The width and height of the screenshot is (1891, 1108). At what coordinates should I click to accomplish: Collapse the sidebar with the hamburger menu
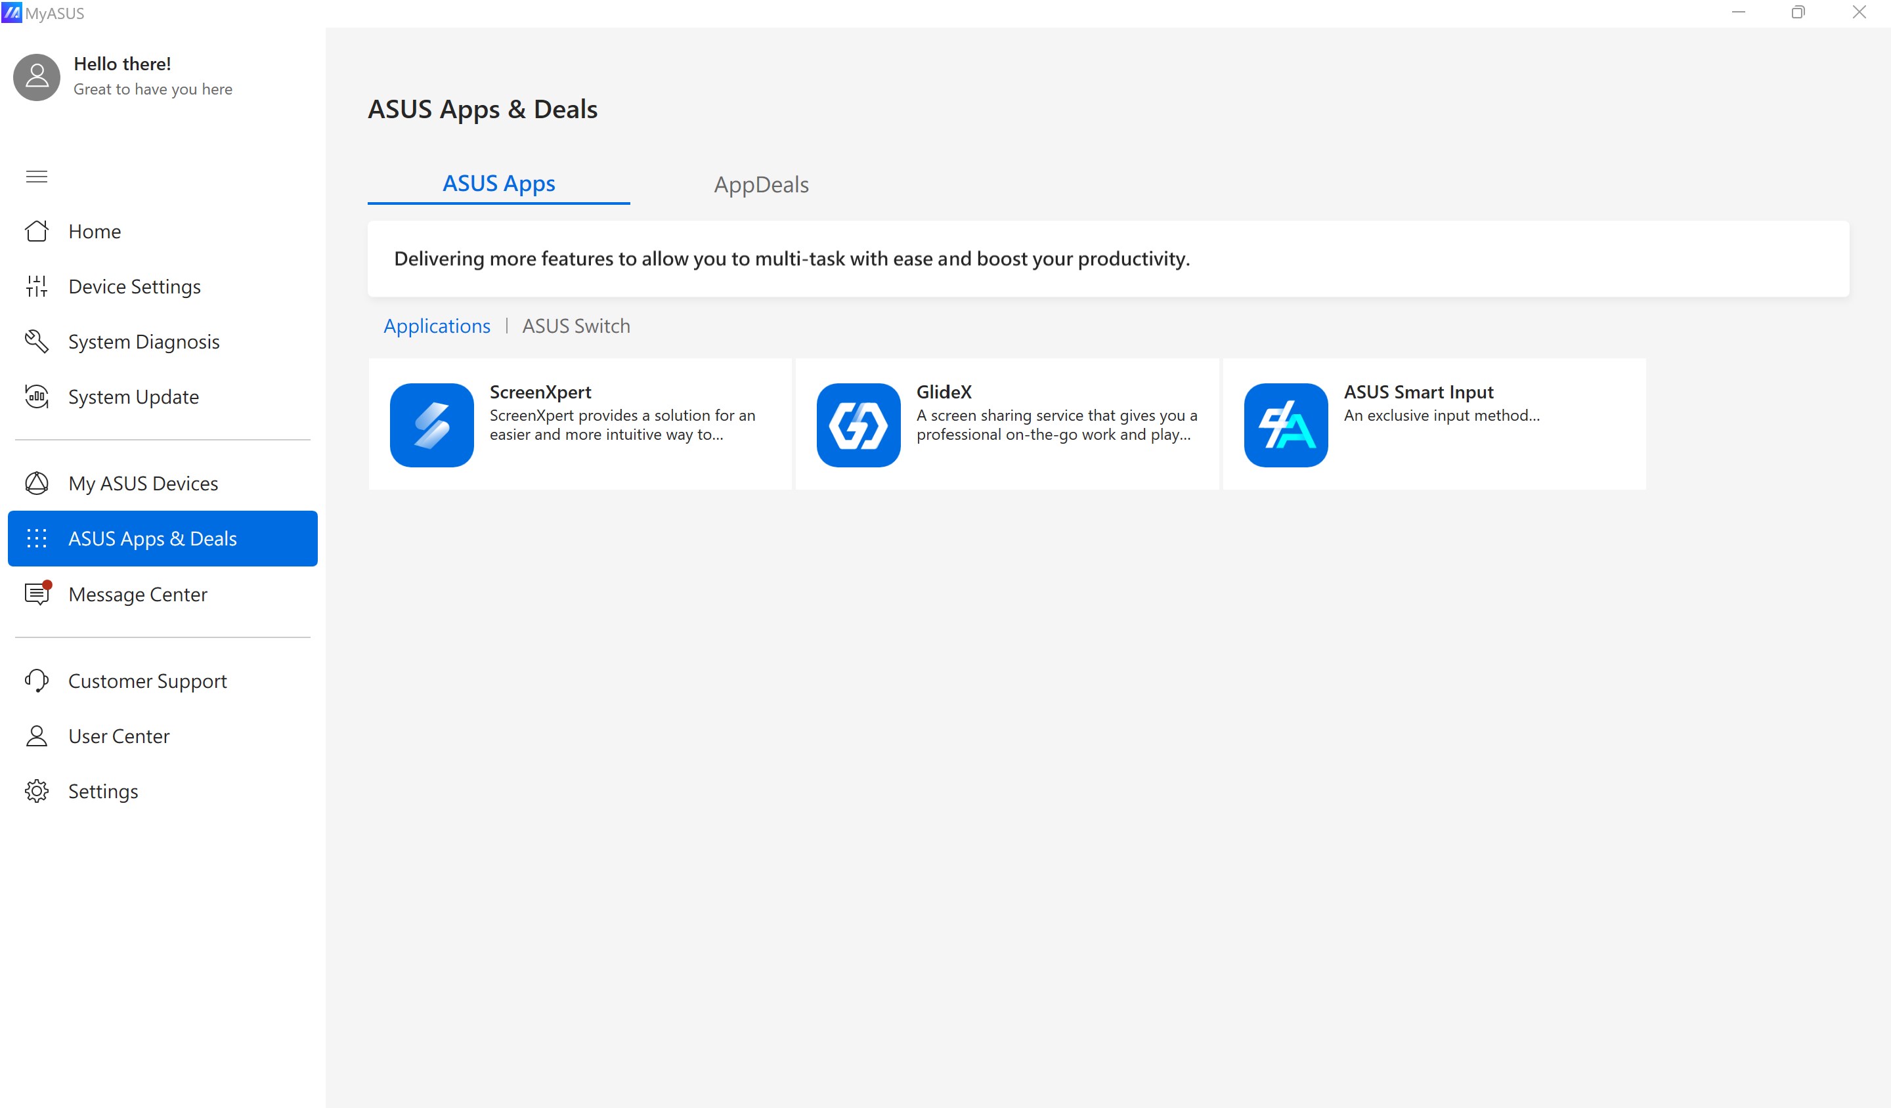pos(37,177)
